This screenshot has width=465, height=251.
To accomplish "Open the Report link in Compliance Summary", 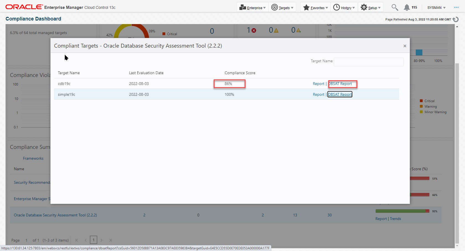I will [381, 219].
